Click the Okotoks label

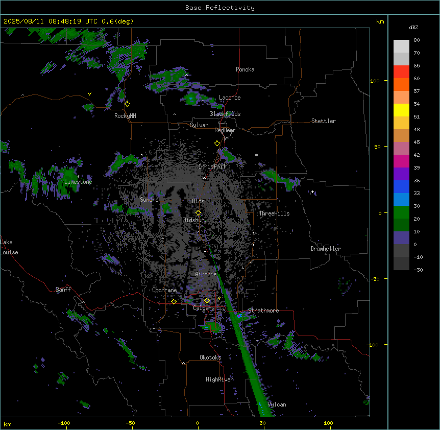pos(210,357)
